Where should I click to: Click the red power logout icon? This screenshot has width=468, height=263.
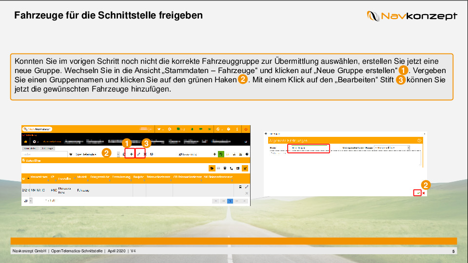coord(246,129)
